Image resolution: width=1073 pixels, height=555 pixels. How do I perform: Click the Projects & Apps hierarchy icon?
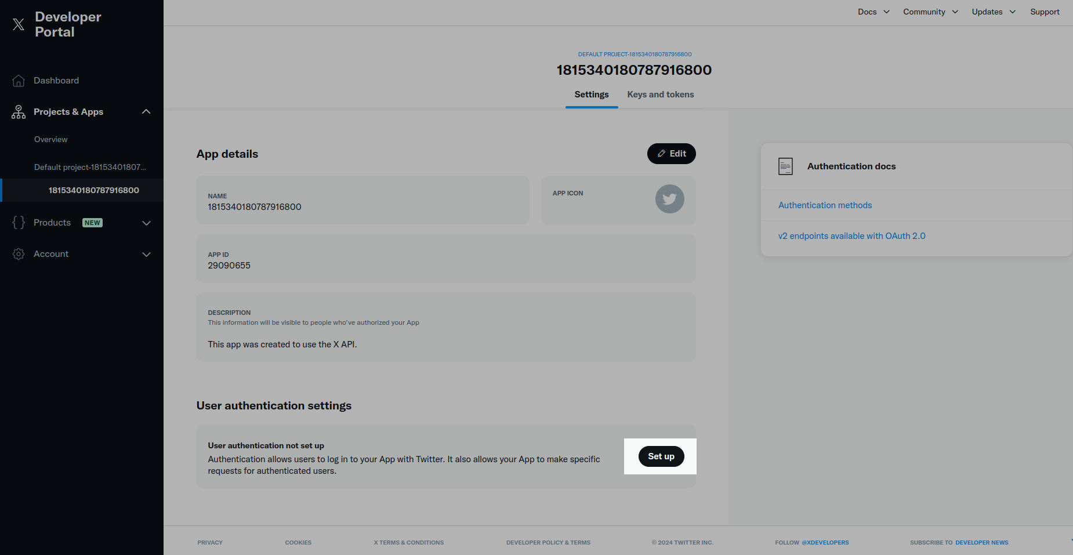click(19, 112)
